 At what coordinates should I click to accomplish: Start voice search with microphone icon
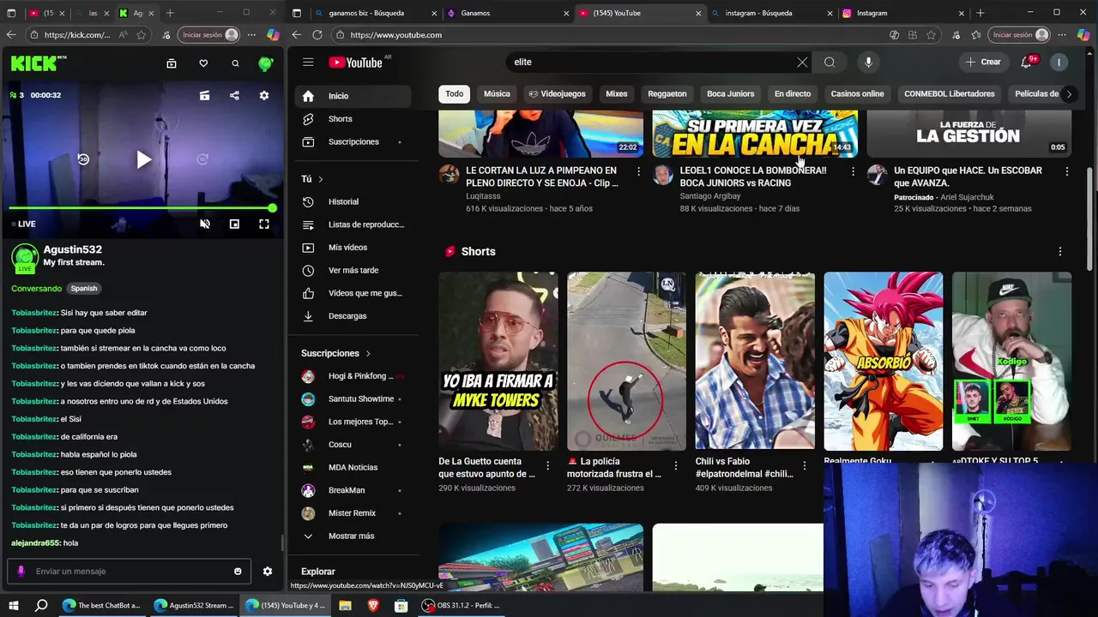(x=868, y=62)
